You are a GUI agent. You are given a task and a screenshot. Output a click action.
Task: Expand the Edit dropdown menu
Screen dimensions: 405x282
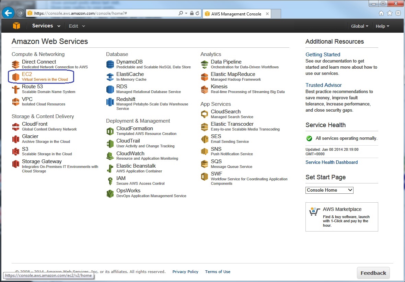tap(77, 26)
